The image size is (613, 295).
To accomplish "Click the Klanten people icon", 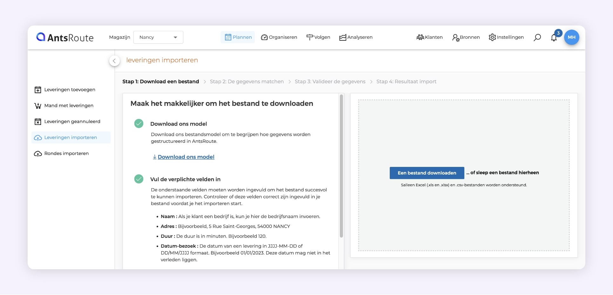I will click(420, 37).
